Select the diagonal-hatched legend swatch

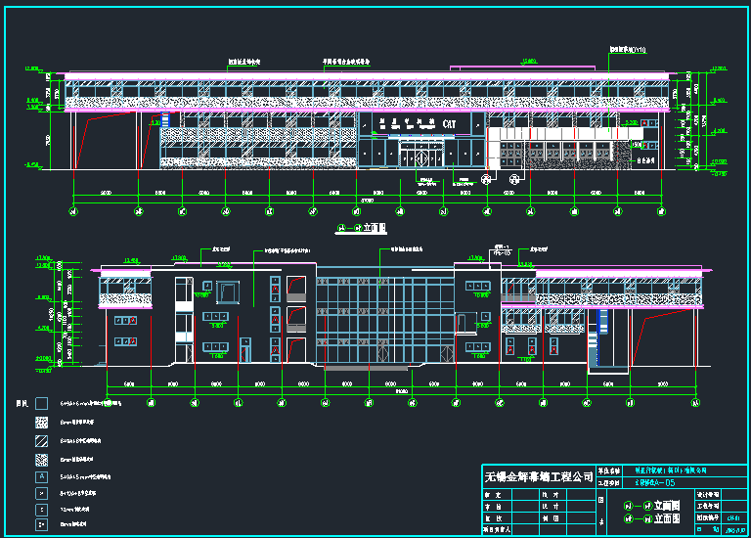pyautogui.click(x=42, y=440)
